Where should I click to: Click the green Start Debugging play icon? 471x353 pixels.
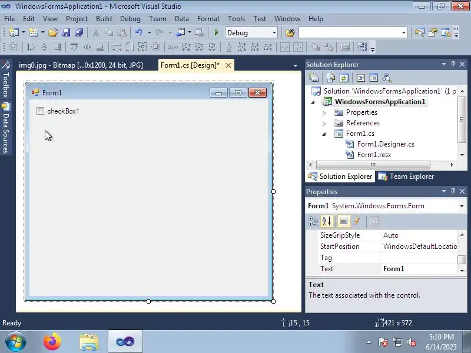(x=216, y=32)
